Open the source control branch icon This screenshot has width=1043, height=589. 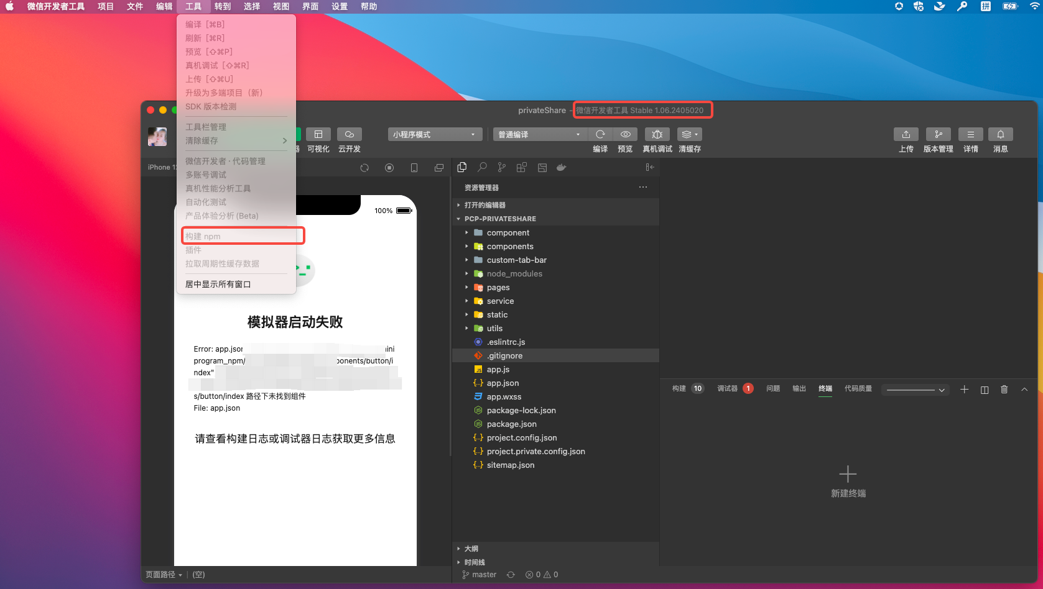[502, 167]
